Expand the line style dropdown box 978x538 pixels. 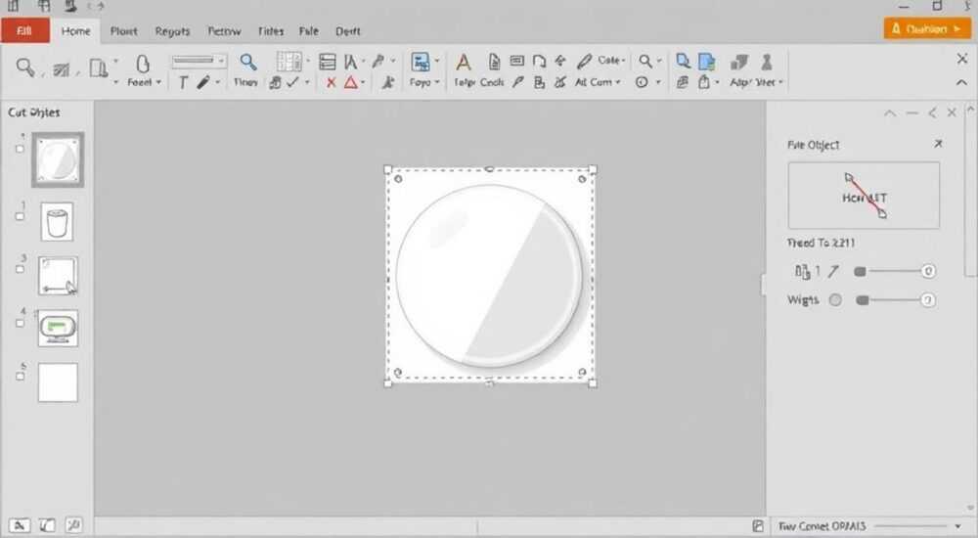[199, 61]
